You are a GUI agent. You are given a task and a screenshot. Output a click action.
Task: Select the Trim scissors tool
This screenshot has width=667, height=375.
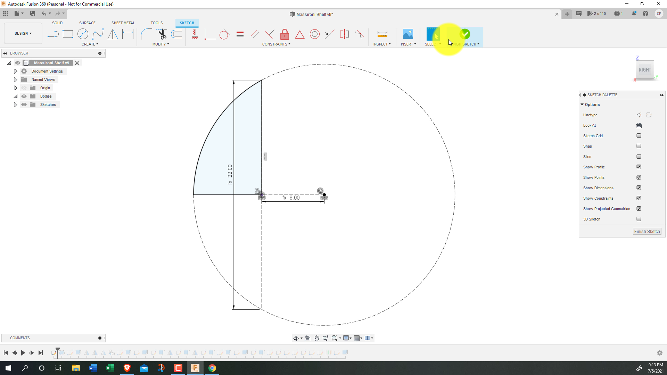pos(162,34)
